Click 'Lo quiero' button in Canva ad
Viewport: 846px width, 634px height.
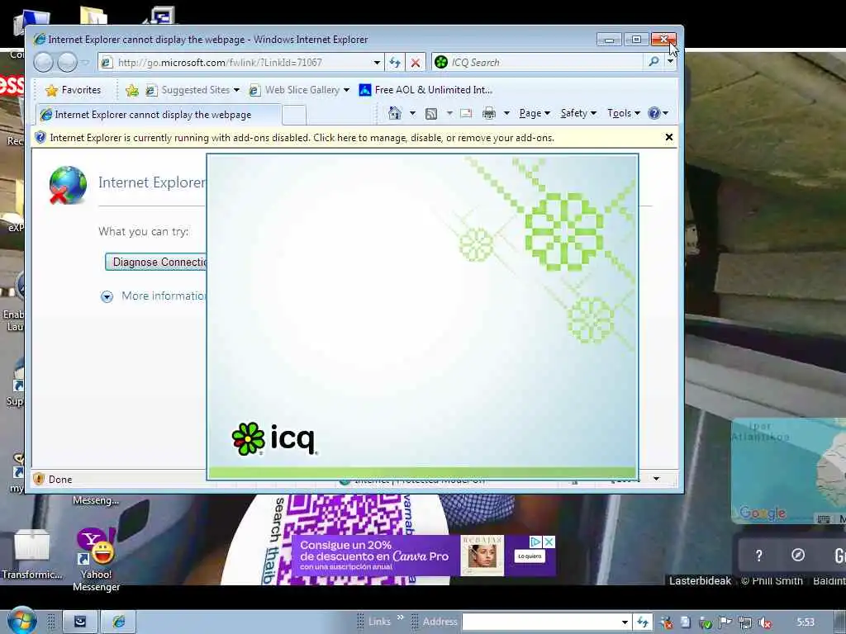pos(530,556)
